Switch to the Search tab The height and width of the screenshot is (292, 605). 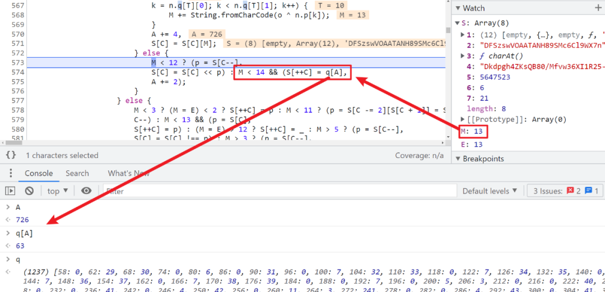77,173
